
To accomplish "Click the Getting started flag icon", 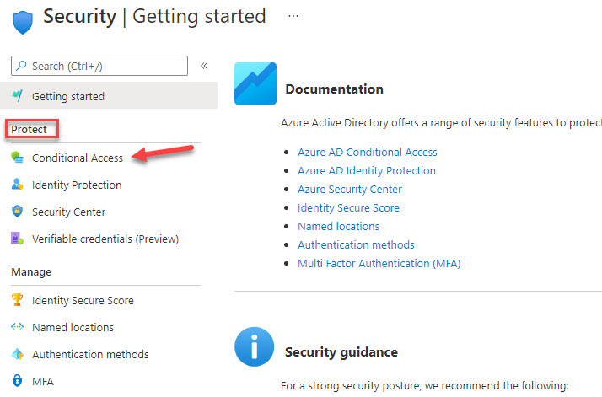I will pyautogui.click(x=17, y=95).
